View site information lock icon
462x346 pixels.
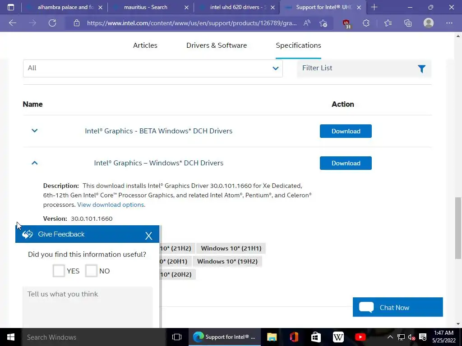click(77, 23)
